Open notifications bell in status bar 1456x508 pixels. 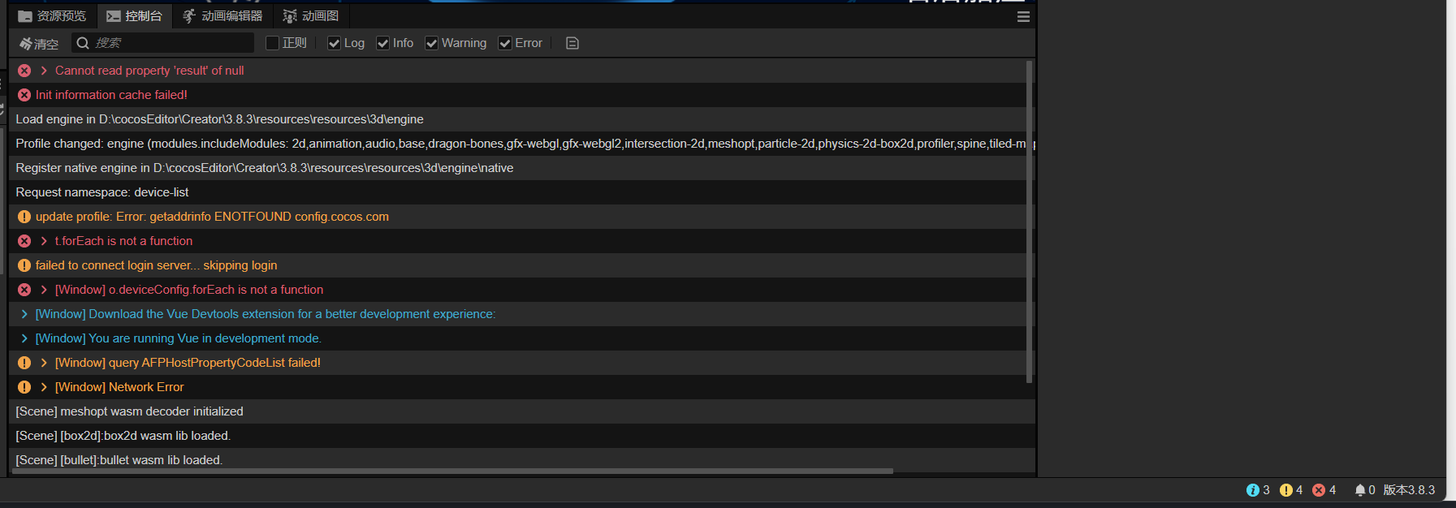1360,490
